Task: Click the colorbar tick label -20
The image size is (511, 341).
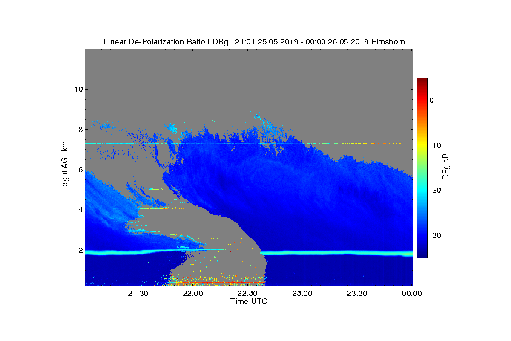Action: coord(435,191)
